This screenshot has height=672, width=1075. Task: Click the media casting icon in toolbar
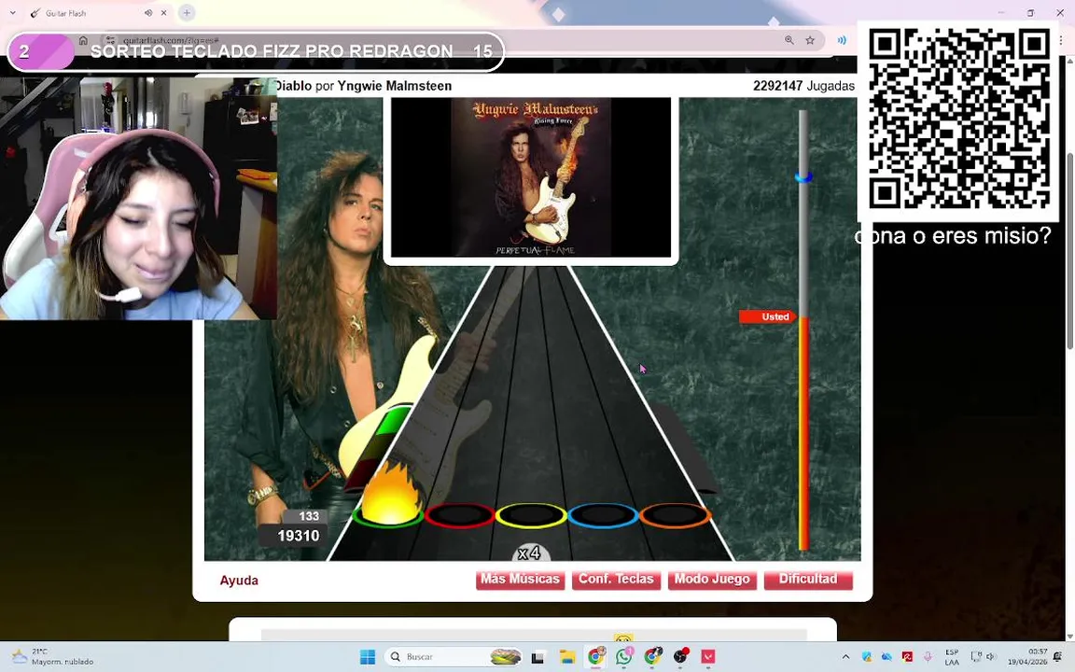coord(842,40)
